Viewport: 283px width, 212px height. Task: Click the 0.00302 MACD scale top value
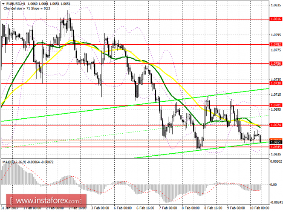click(x=276, y=161)
